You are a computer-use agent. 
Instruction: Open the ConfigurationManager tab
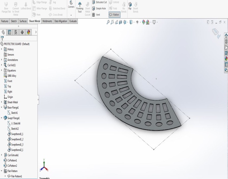pos(16,32)
